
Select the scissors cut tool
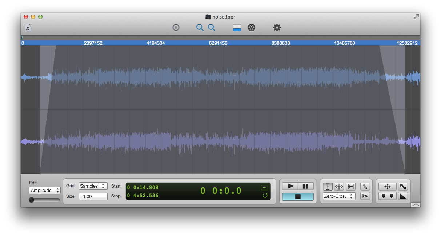[x=365, y=196]
